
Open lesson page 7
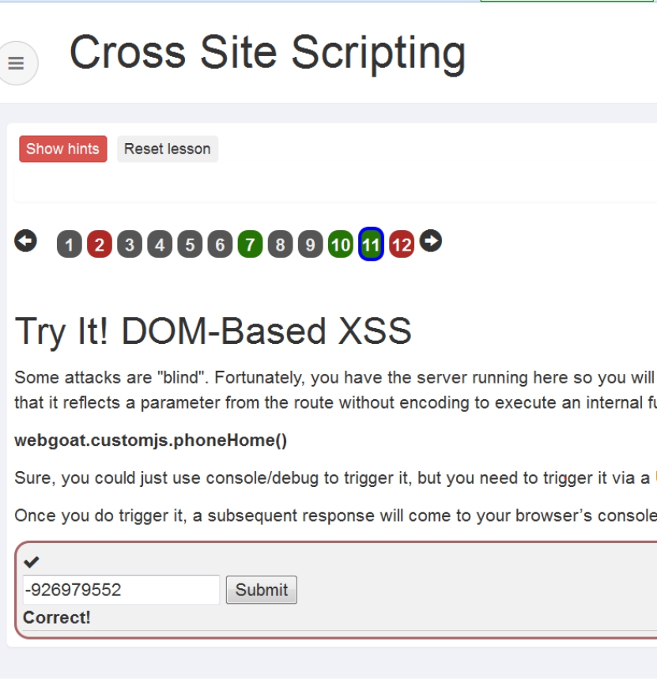pos(251,244)
